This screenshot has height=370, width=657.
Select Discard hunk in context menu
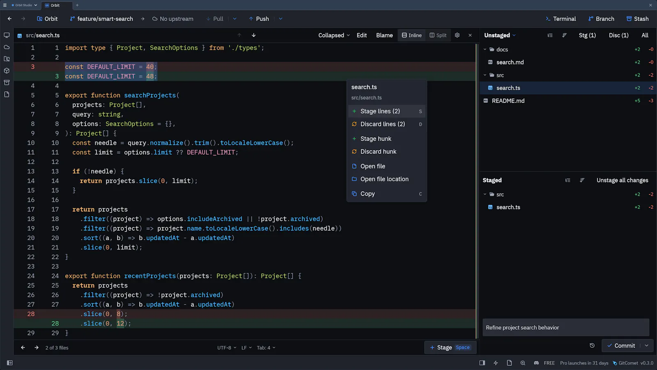(x=387, y=152)
